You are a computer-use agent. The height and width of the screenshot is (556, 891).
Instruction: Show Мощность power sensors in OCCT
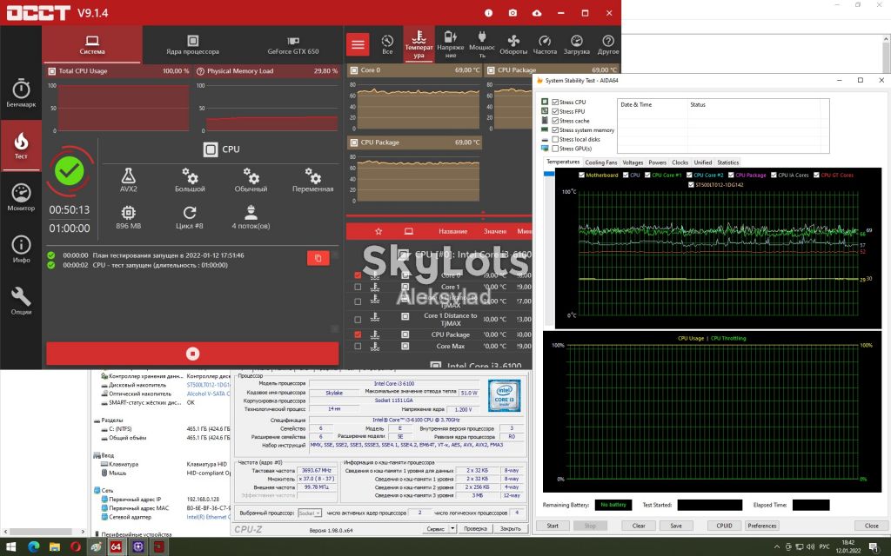tap(482, 44)
